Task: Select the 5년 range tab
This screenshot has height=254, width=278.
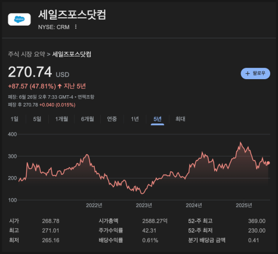Action: click(157, 119)
